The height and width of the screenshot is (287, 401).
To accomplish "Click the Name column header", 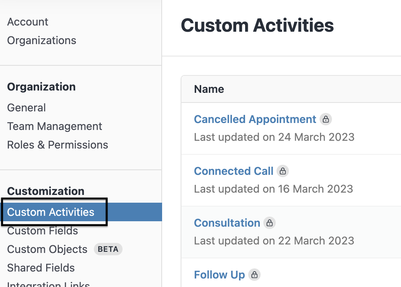I will click(x=209, y=89).
